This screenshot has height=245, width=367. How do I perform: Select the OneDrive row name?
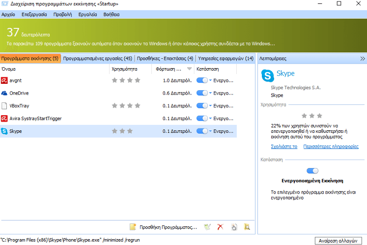[19, 93]
